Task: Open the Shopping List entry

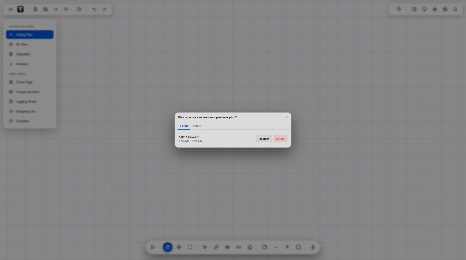Action: click(x=30, y=111)
